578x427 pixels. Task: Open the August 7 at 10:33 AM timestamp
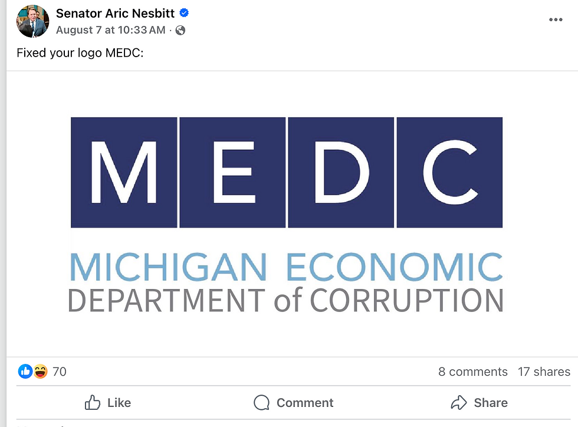(x=111, y=30)
